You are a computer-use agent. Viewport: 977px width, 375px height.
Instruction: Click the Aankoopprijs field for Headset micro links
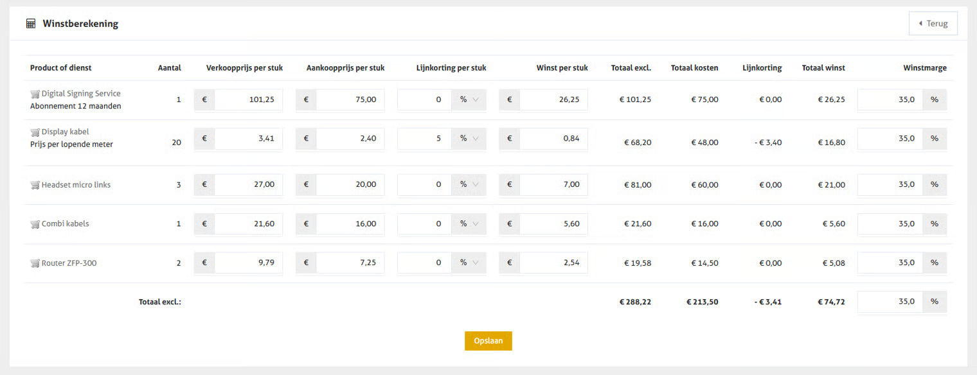350,184
